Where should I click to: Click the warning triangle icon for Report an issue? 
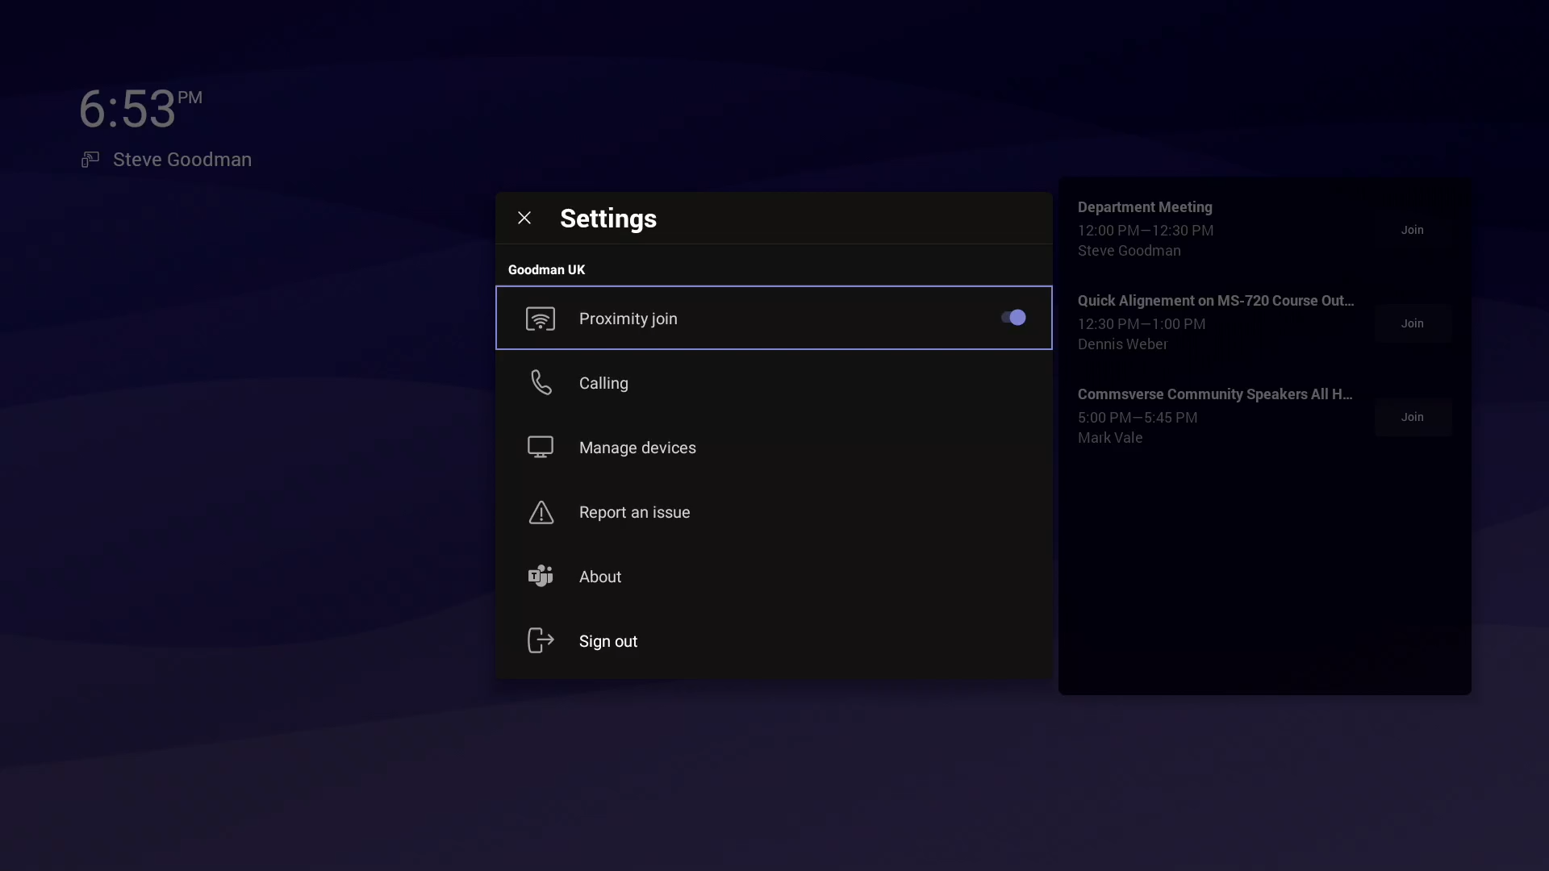[541, 512]
